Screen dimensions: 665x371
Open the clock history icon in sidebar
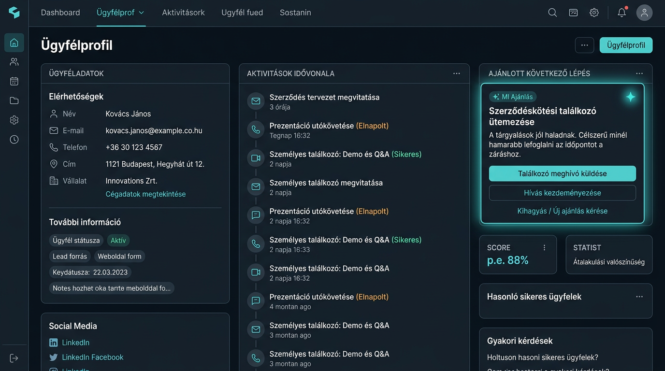[14, 140]
